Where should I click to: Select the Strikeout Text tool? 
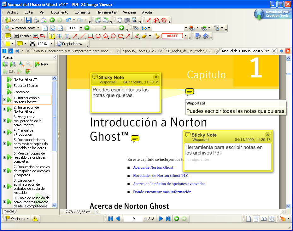pos(59,36)
